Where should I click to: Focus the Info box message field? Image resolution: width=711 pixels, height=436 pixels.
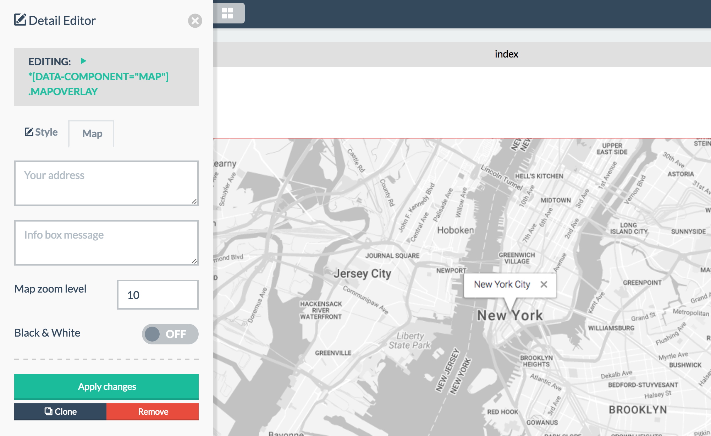point(106,243)
